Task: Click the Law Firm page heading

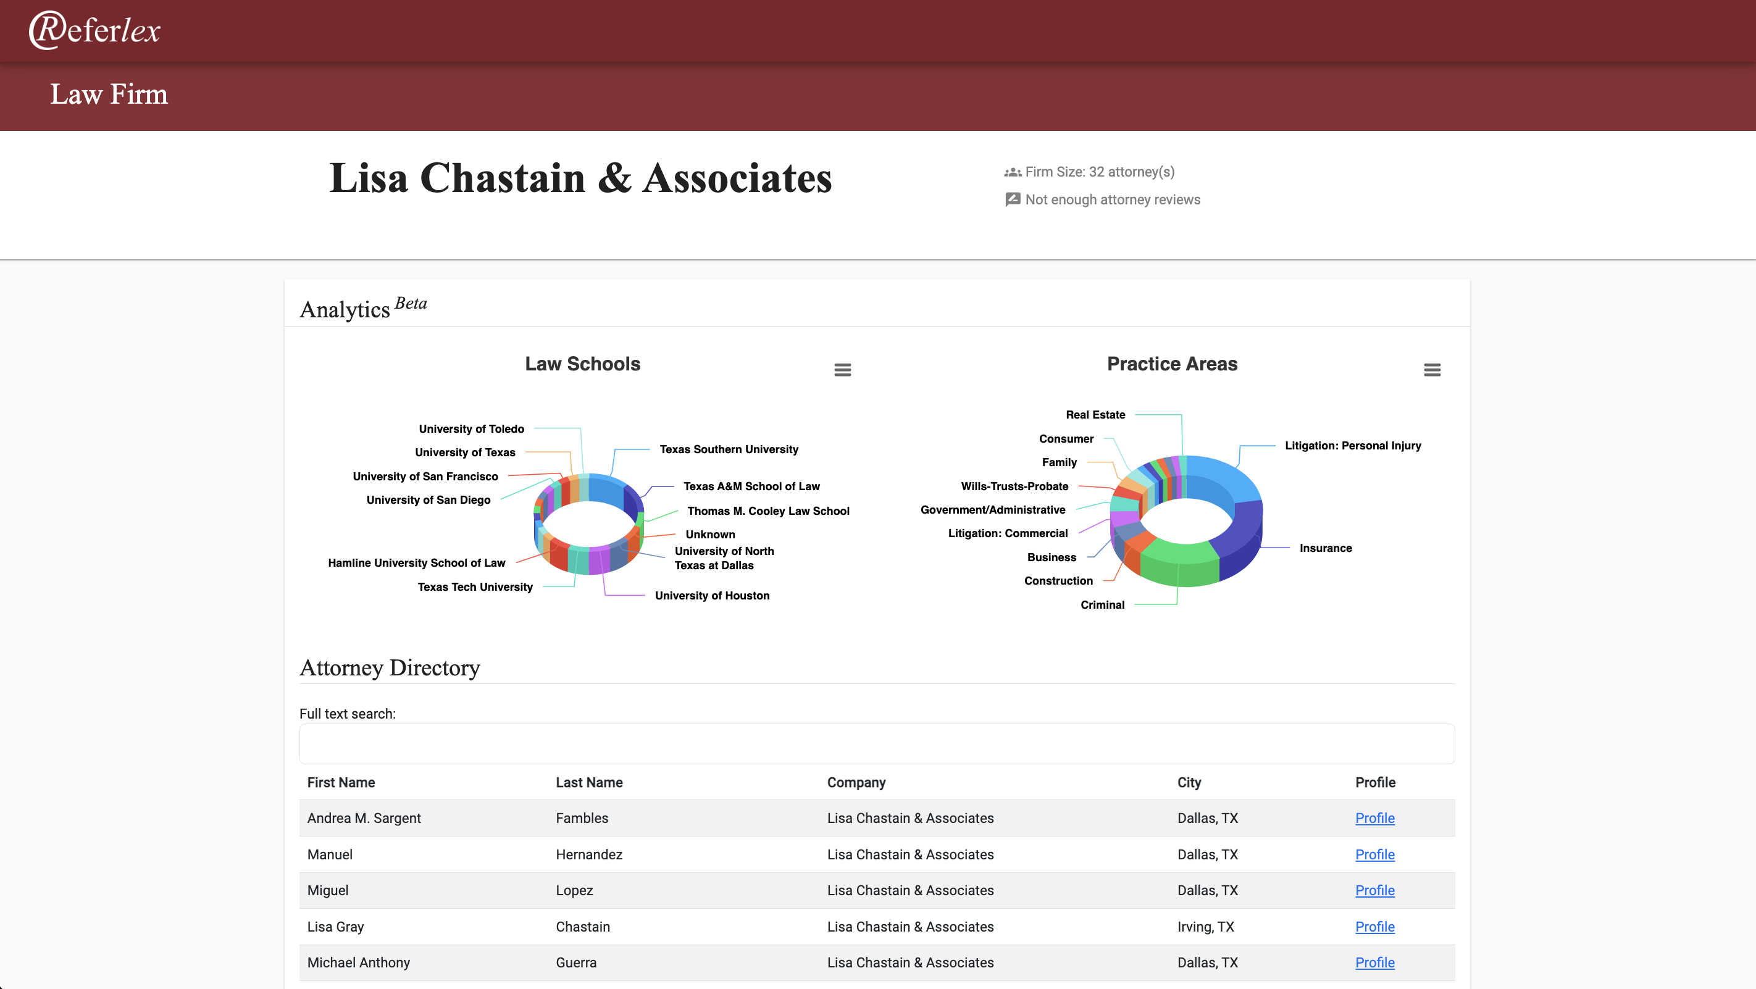Action: coord(109,94)
